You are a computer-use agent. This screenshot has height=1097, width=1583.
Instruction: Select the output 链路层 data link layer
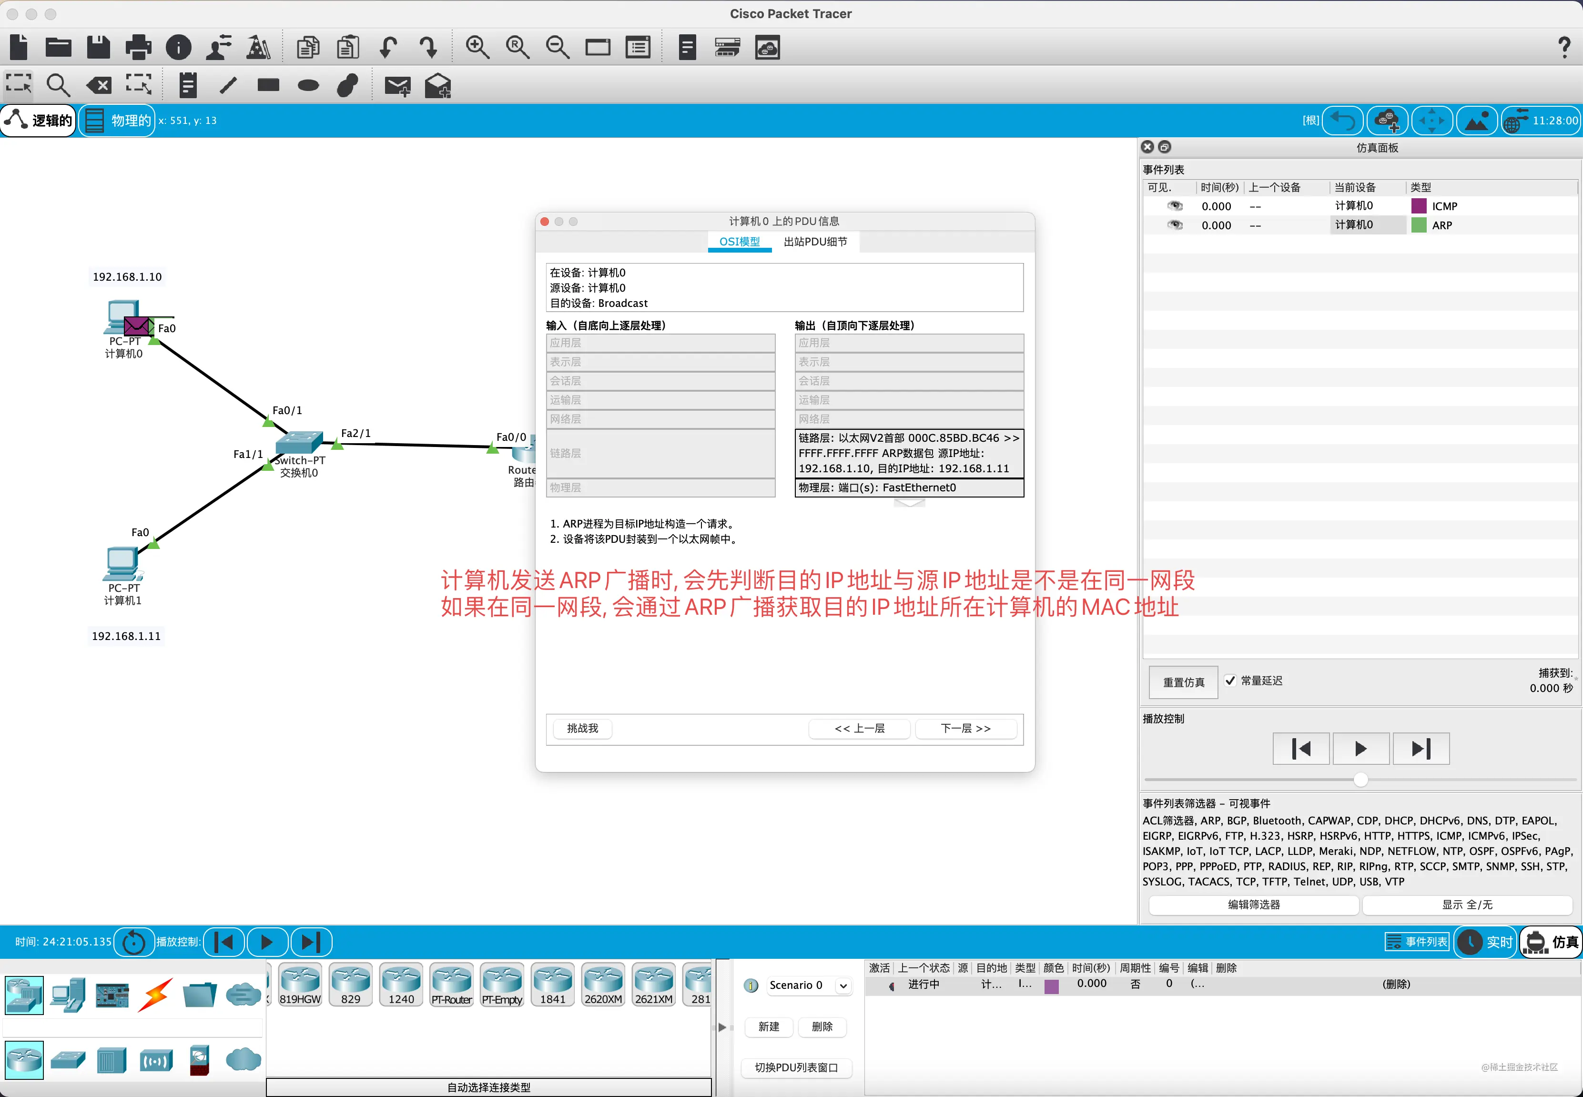click(909, 453)
